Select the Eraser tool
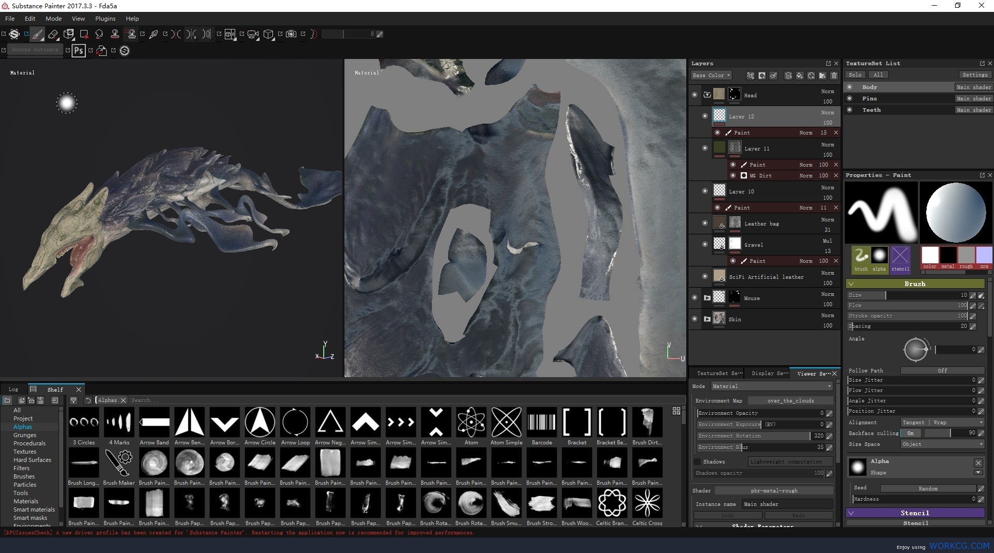 (53, 35)
